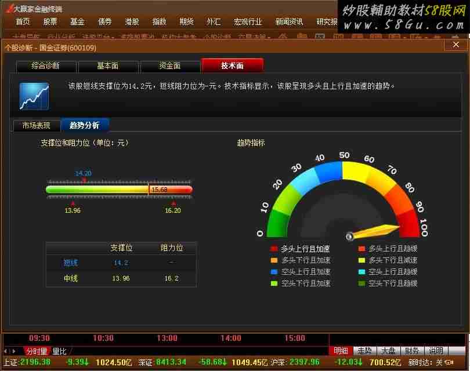Open the 首页 menu
Viewport: 470px width, 371px height.
(23, 21)
